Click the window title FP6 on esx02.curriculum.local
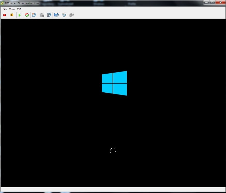This screenshot has height=193, width=226. click(x=22, y=3)
